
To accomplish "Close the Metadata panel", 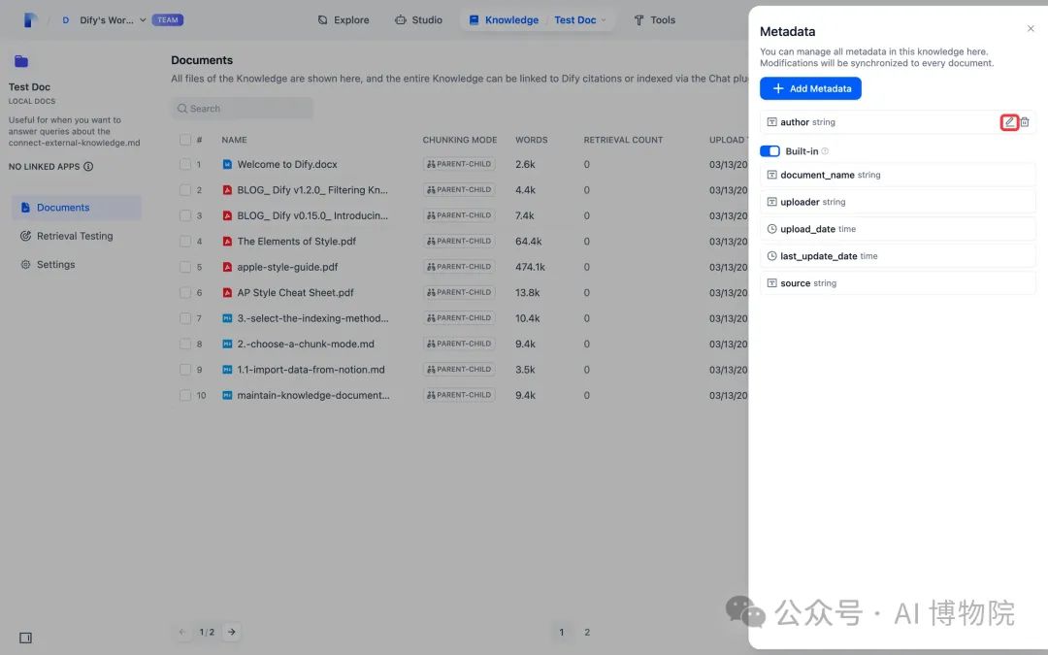I will click(x=1031, y=29).
